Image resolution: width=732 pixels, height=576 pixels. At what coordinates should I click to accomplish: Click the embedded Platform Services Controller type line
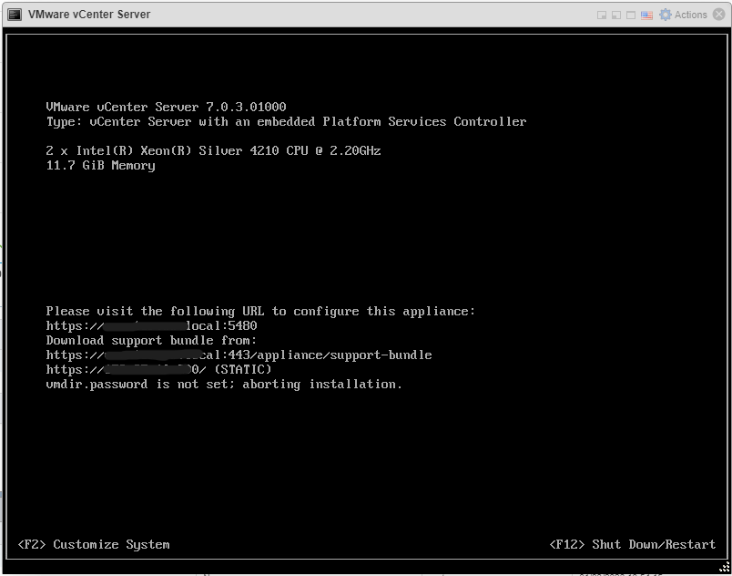pyautogui.click(x=286, y=121)
